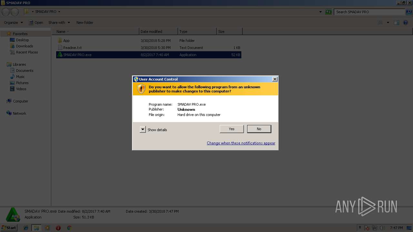Viewport: 413px width, 232px height.
Task: Click network tray icon
Action: 375,228
